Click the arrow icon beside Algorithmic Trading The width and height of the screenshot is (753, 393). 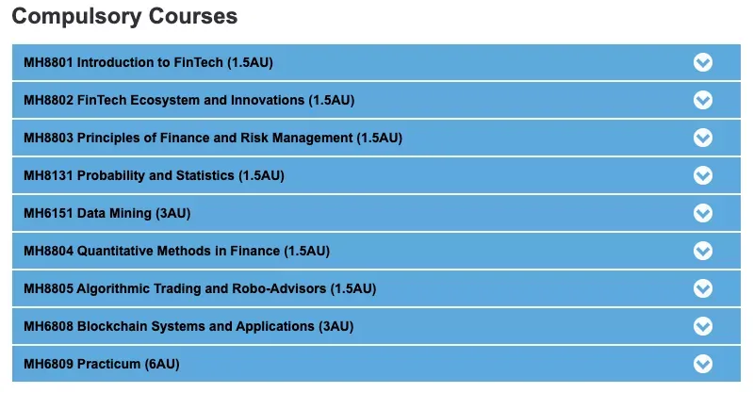click(702, 288)
